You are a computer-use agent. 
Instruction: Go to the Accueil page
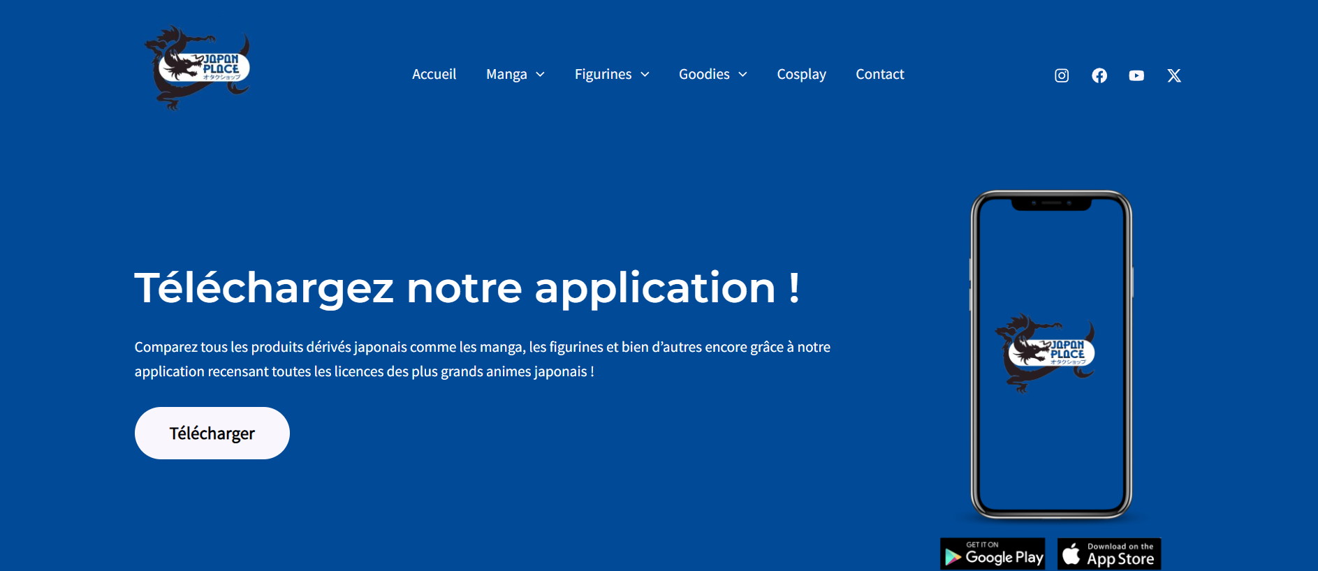click(434, 74)
